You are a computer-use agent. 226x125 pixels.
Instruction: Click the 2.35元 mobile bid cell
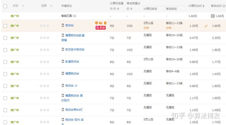pos(216,38)
